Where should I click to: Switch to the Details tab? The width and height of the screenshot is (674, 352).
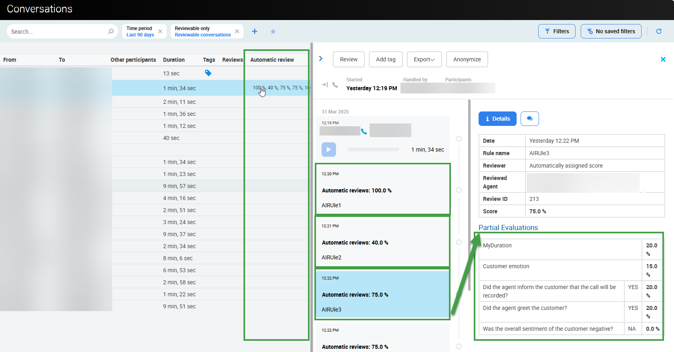[497, 119]
